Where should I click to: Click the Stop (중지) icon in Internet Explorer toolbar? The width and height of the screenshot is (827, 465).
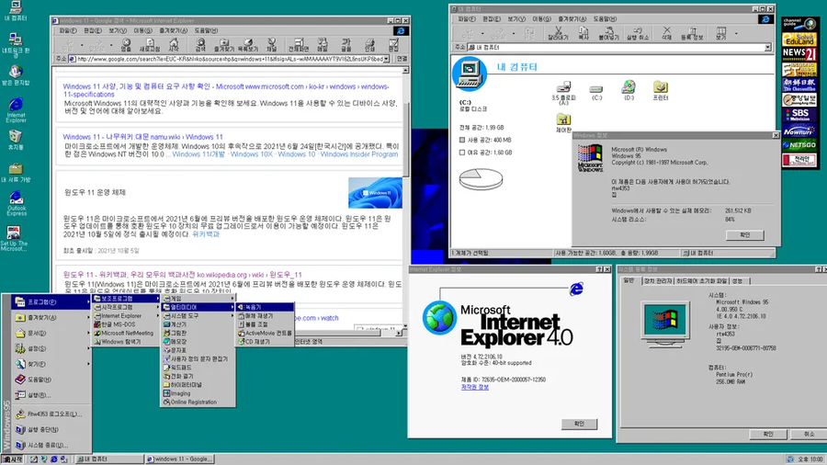[126, 44]
